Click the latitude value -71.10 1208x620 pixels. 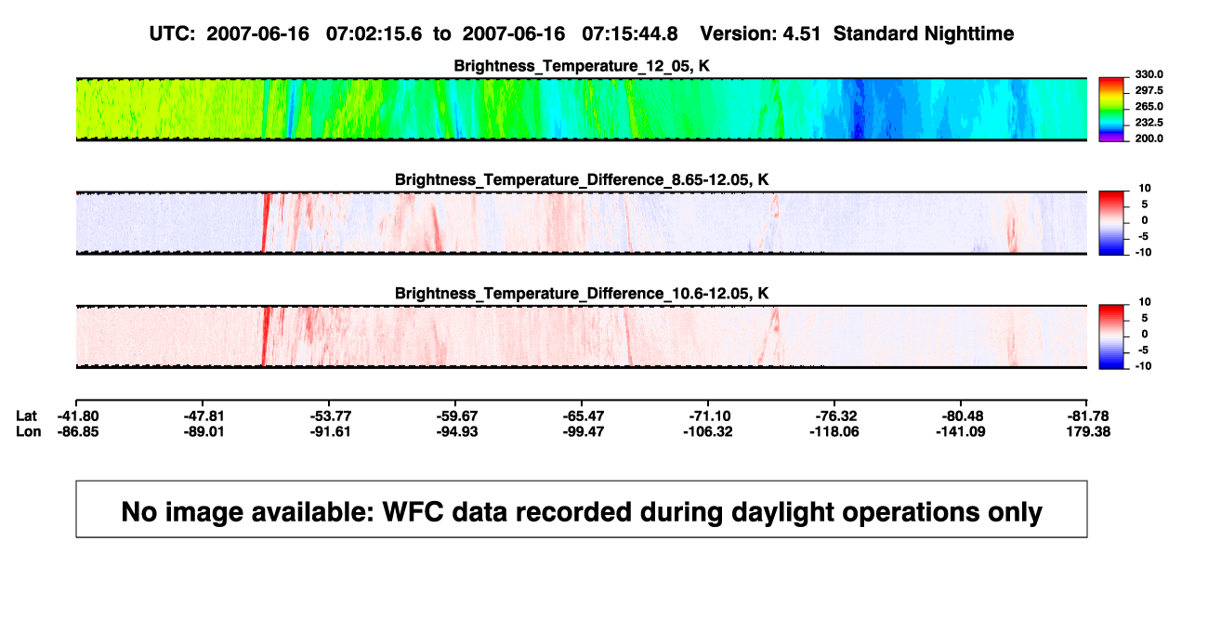coord(708,416)
